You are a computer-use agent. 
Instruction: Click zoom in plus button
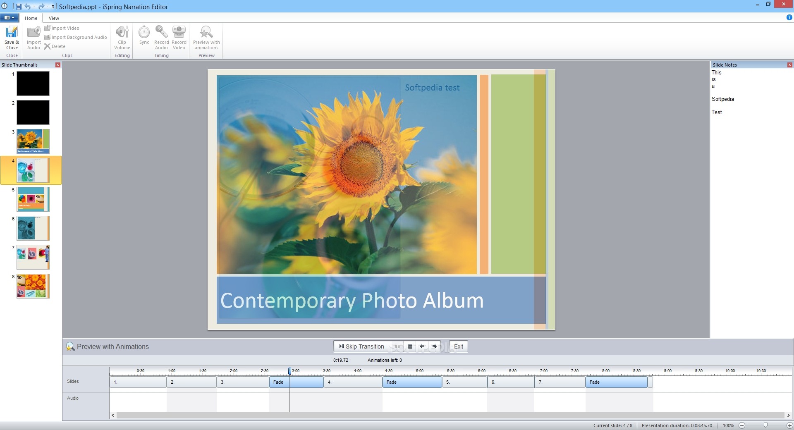789,425
